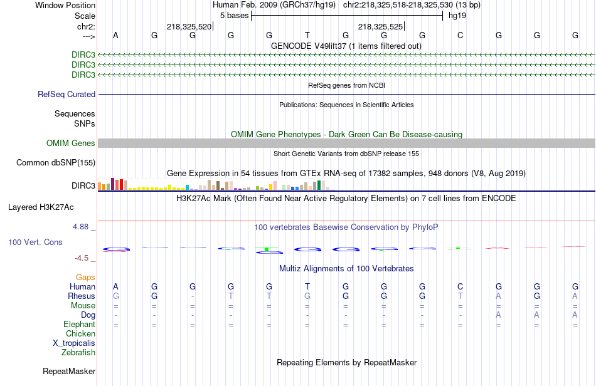Select the Zebrafish alignment row label
This screenshot has height=386, width=596.
78,353
